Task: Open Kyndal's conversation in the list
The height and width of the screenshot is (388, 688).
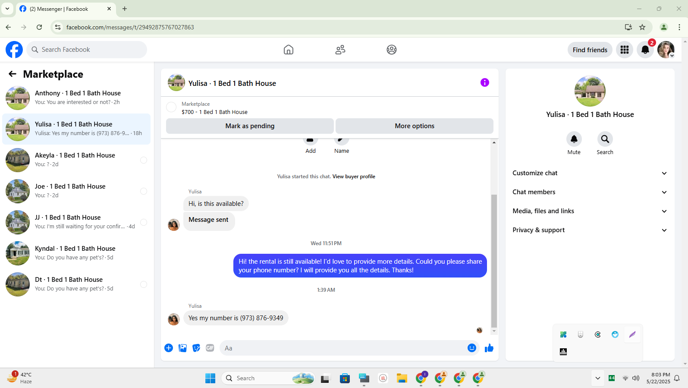Action: pyautogui.click(x=76, y=253)
